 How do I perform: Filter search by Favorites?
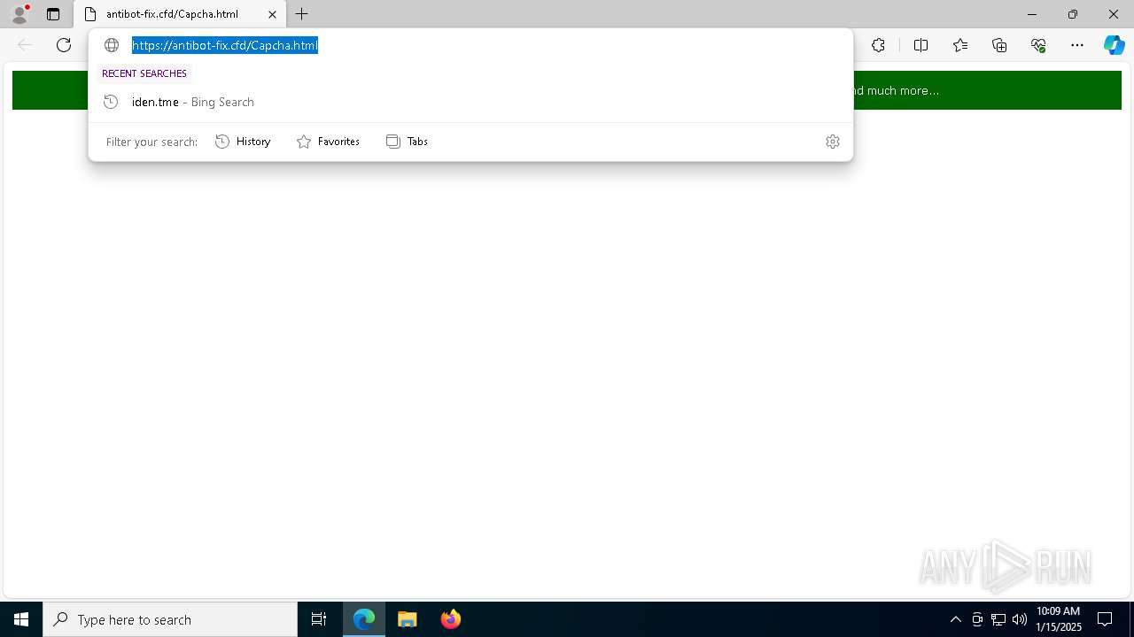(x=328, y=142)
